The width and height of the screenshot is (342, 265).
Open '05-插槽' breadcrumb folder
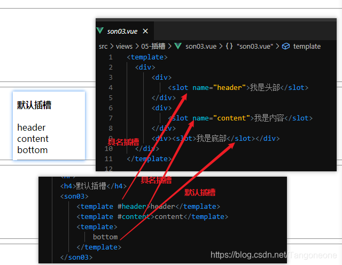(x=153, y=47)
